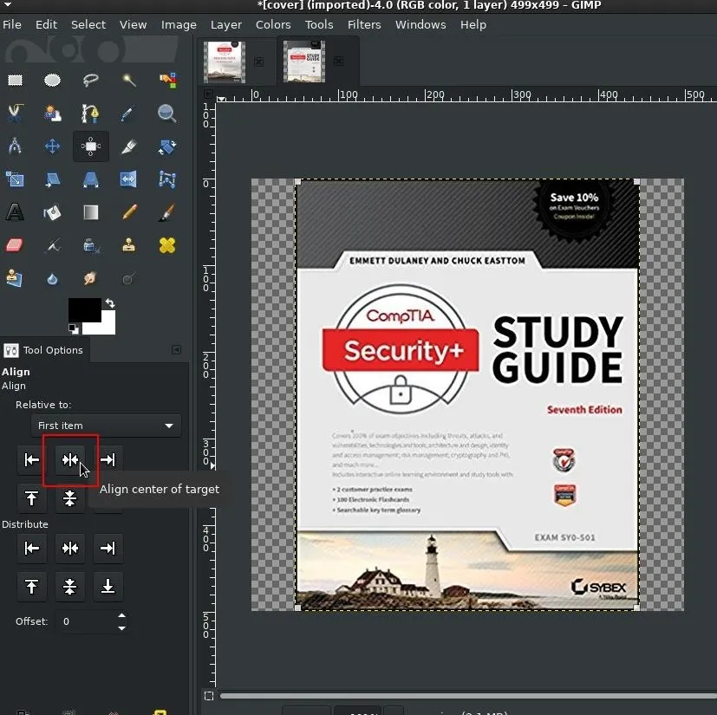Select the Measure compass tool
Image resolution: width=717 pixels, height=715 pixels.
pos(15,146)
